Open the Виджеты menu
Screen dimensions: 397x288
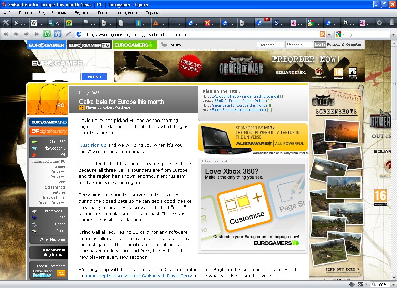point(83,13)
